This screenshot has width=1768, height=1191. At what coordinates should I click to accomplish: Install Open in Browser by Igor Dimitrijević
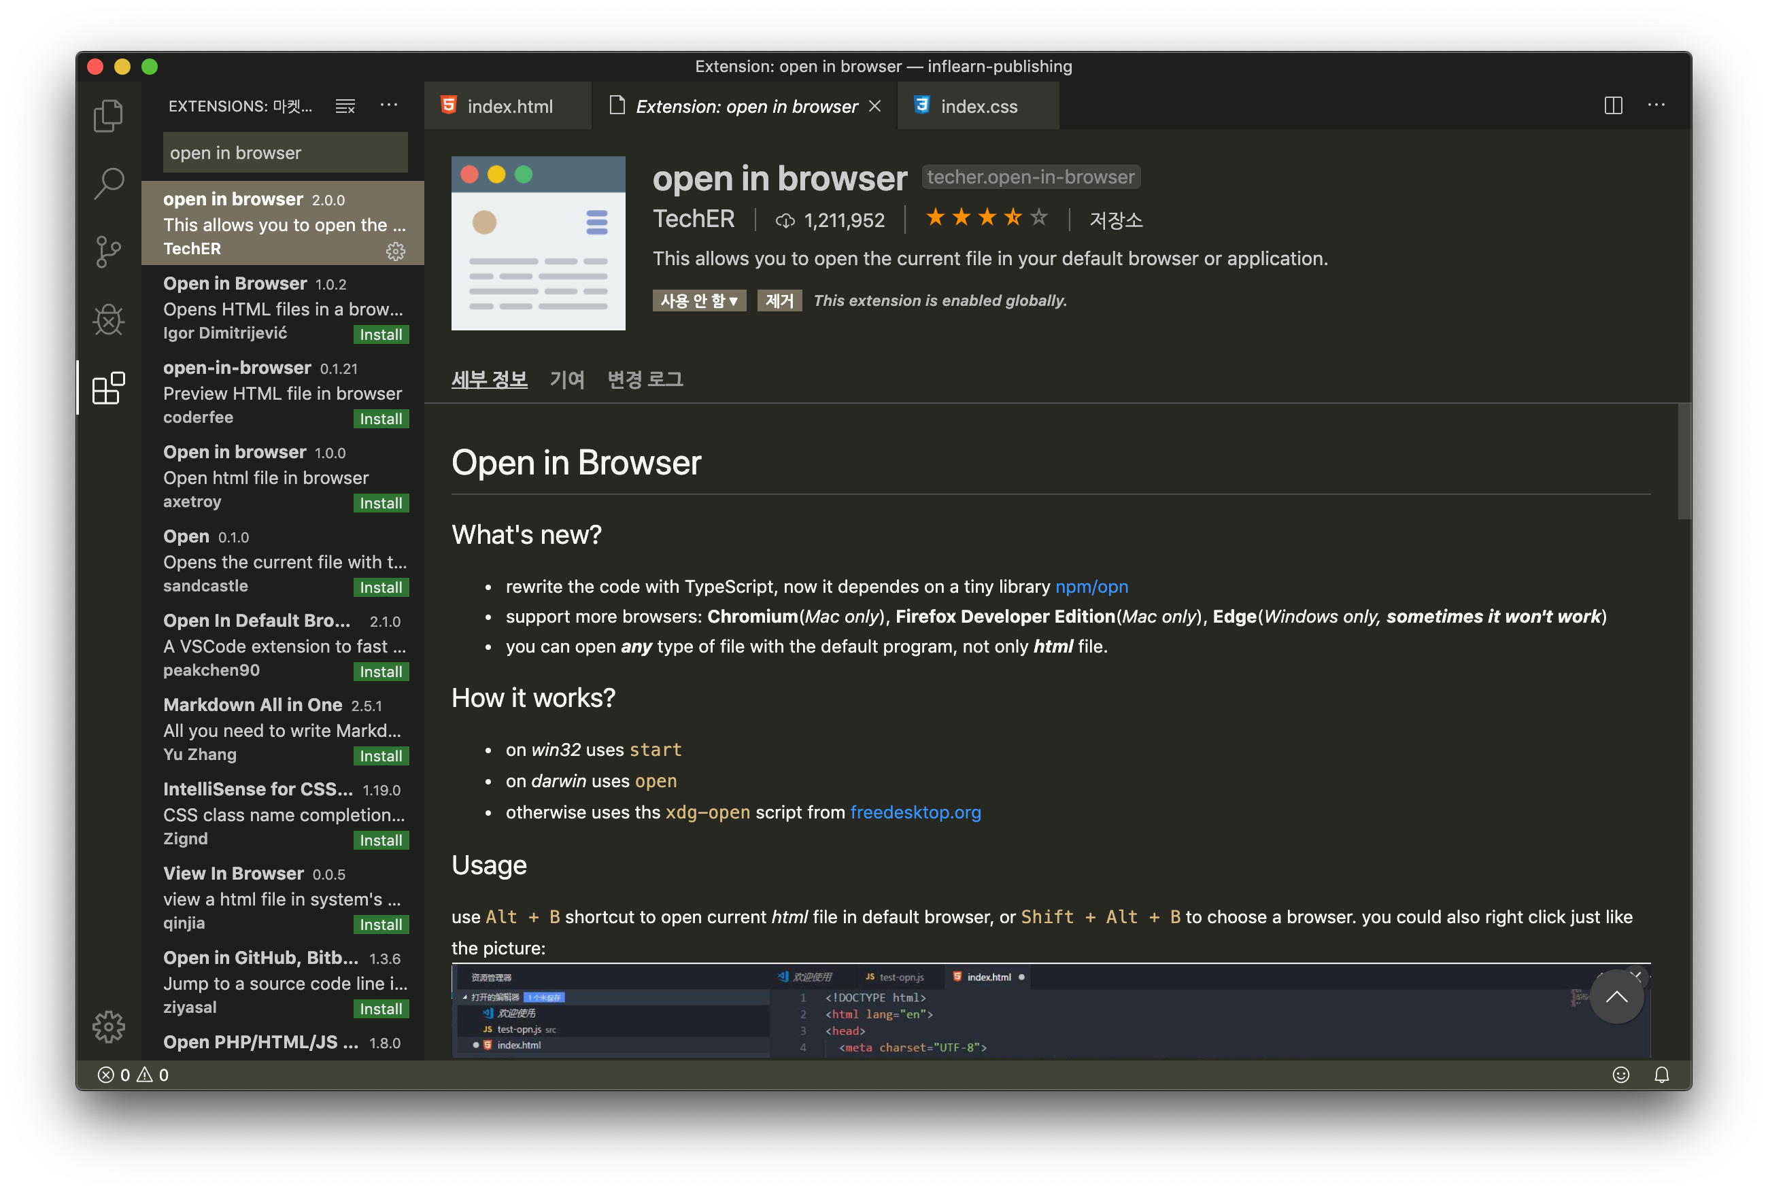(x=381, y=335)
